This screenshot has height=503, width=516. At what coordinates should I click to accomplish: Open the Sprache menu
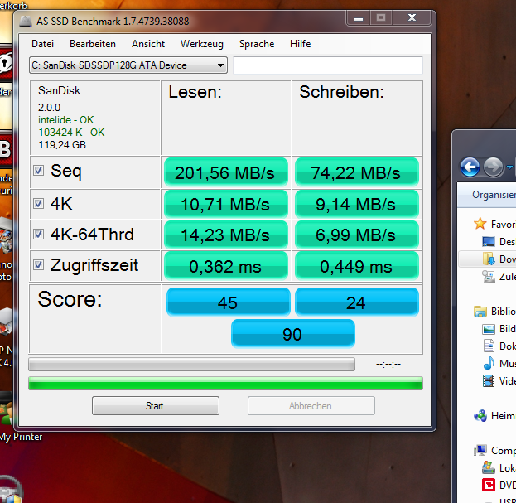click(257, 44)
